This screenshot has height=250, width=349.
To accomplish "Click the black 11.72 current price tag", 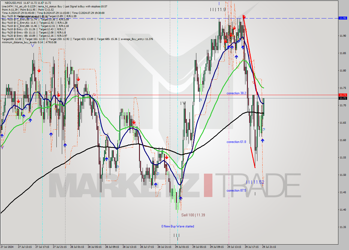I will tap(342, 98).
